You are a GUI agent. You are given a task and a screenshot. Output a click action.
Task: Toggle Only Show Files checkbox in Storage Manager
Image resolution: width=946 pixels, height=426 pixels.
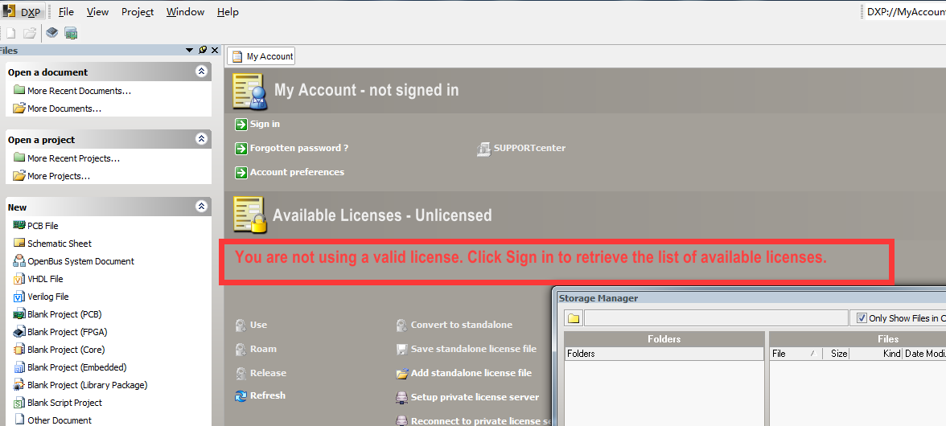[862, 318]
